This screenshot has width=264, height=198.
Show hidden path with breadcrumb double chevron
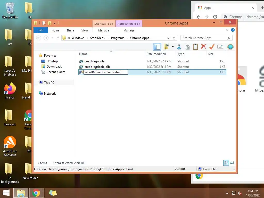point(69,38)
